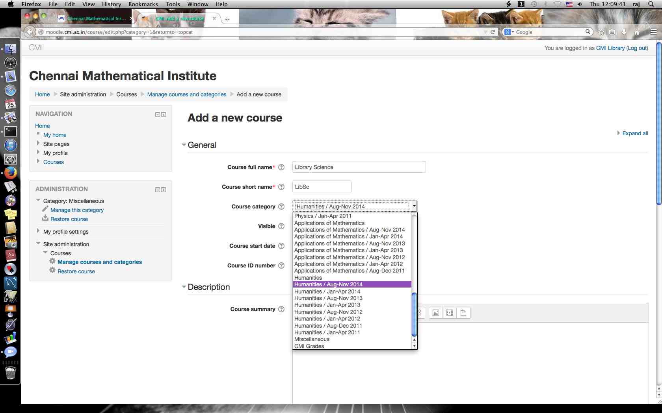662x413 pixels.
Task: Open the History menu
Action: click(112, 4)
